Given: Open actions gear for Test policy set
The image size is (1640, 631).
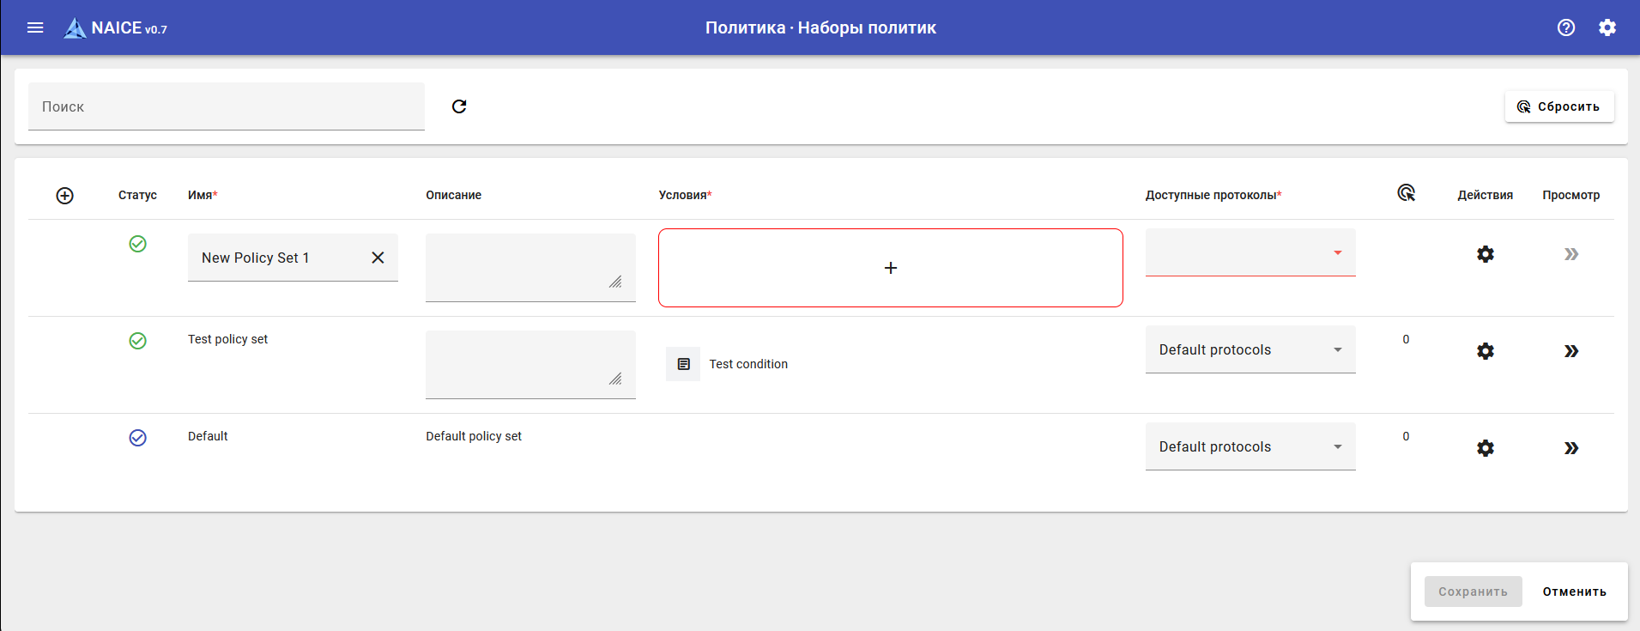Looking at the screenshot, I should [1486, 351].
